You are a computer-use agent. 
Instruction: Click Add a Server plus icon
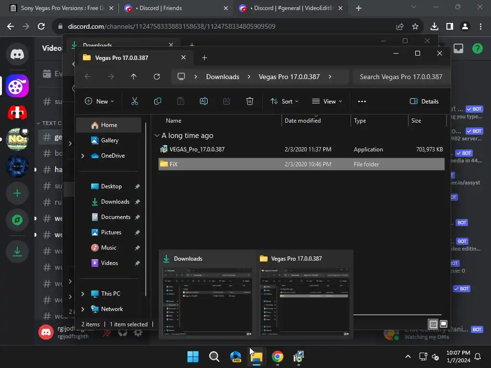click(17, 193)
